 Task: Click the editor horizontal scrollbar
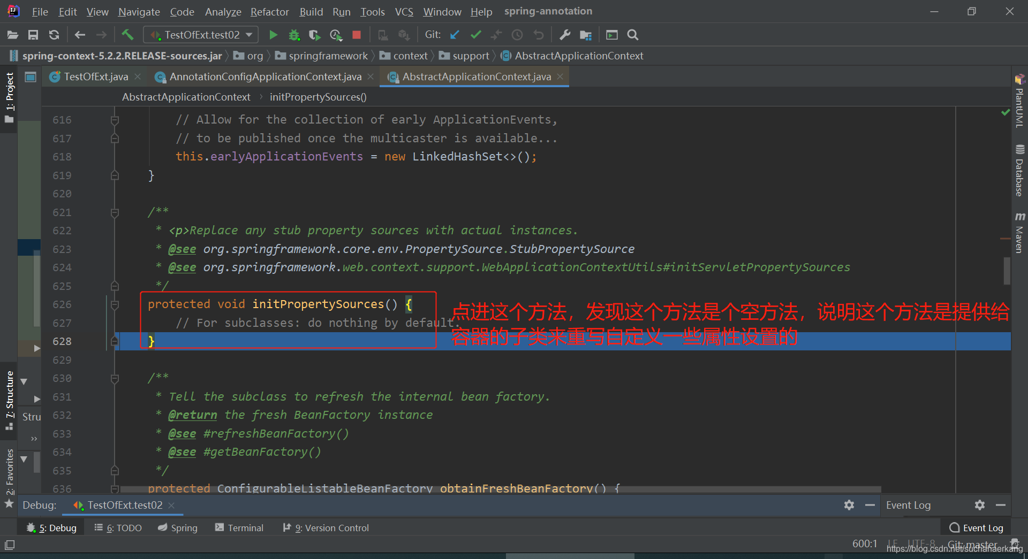tap(501, 489)
